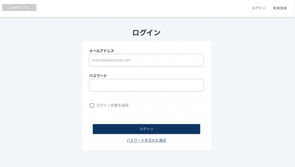Focus the メールアドレス input field

pyautogui.click(x=146, y=60)
